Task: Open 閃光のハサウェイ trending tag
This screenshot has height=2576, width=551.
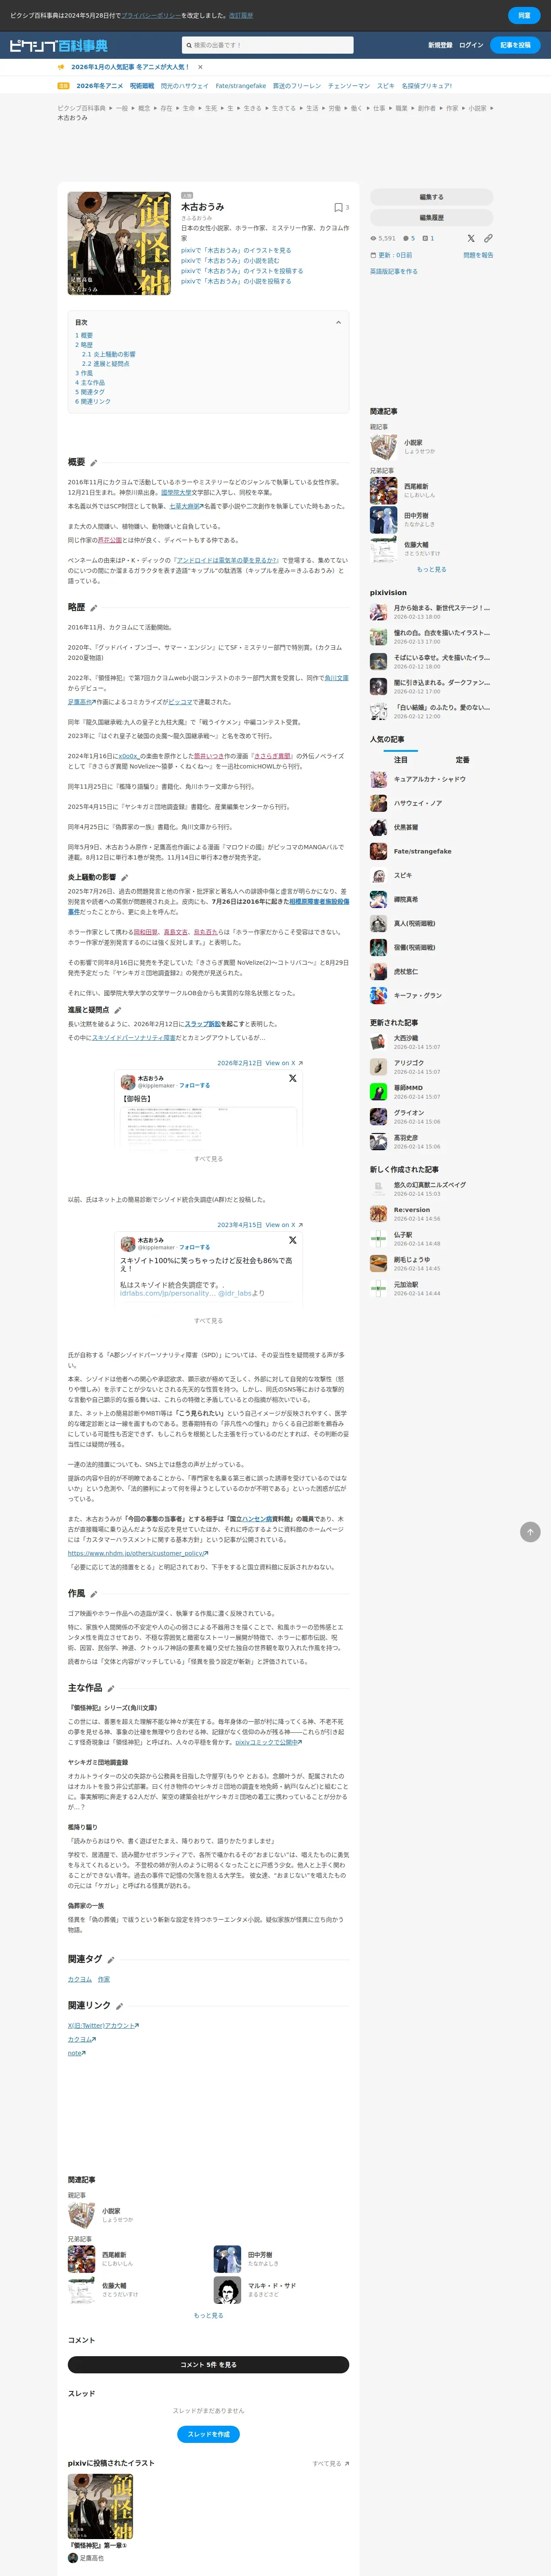Action: point(185,86)
